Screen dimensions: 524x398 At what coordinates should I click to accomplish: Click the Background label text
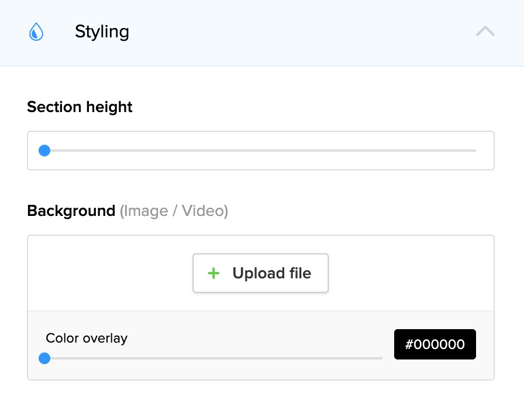click(x=71, y=211)
